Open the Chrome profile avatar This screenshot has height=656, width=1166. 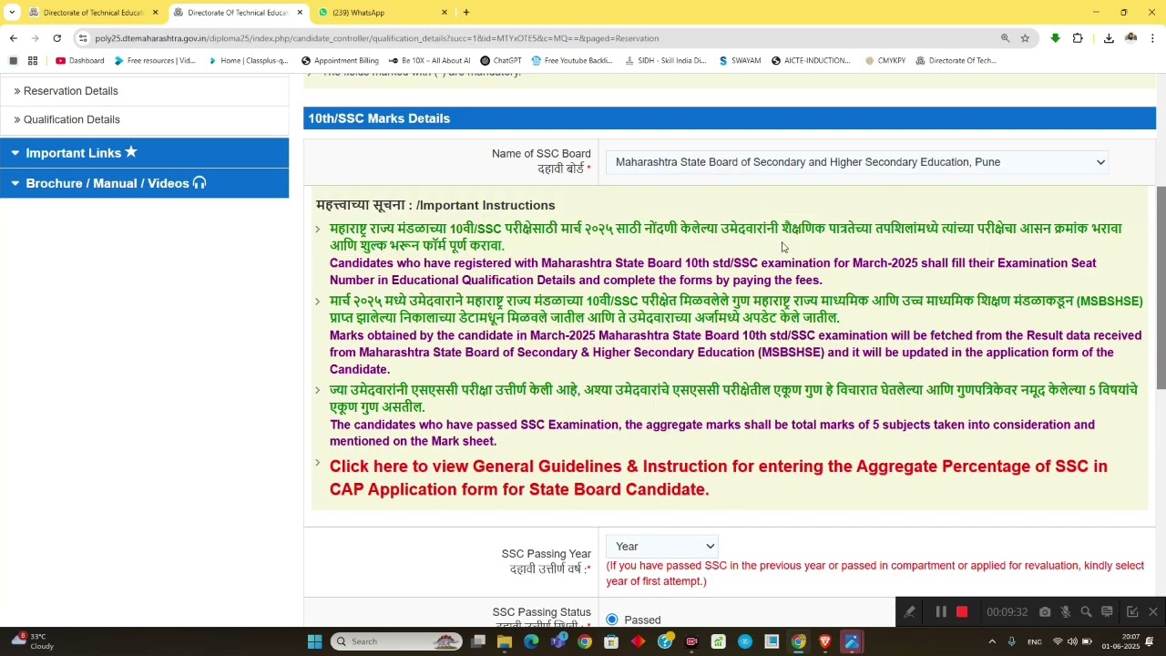pos(1131,38)
